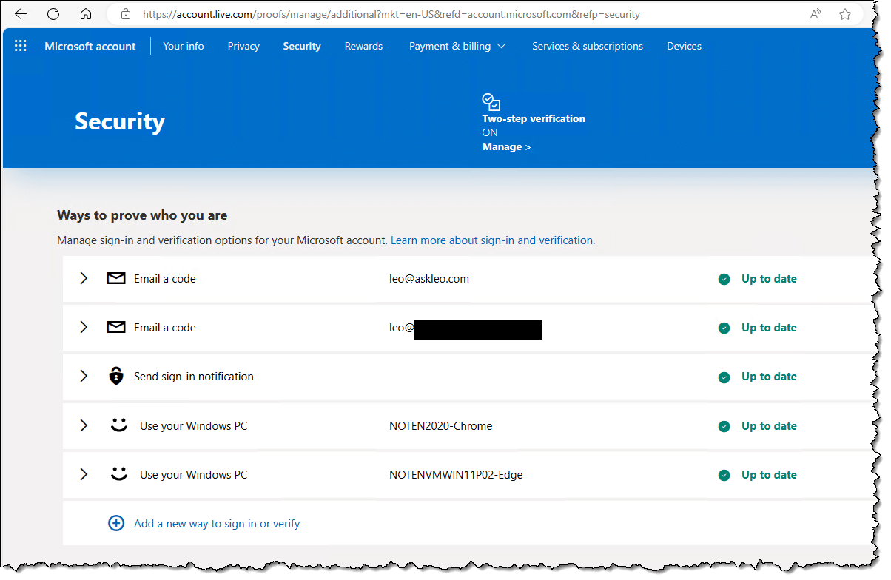Go to Services & subscriptions
Screen dimensions: 891x580
[x=588, y=46]
